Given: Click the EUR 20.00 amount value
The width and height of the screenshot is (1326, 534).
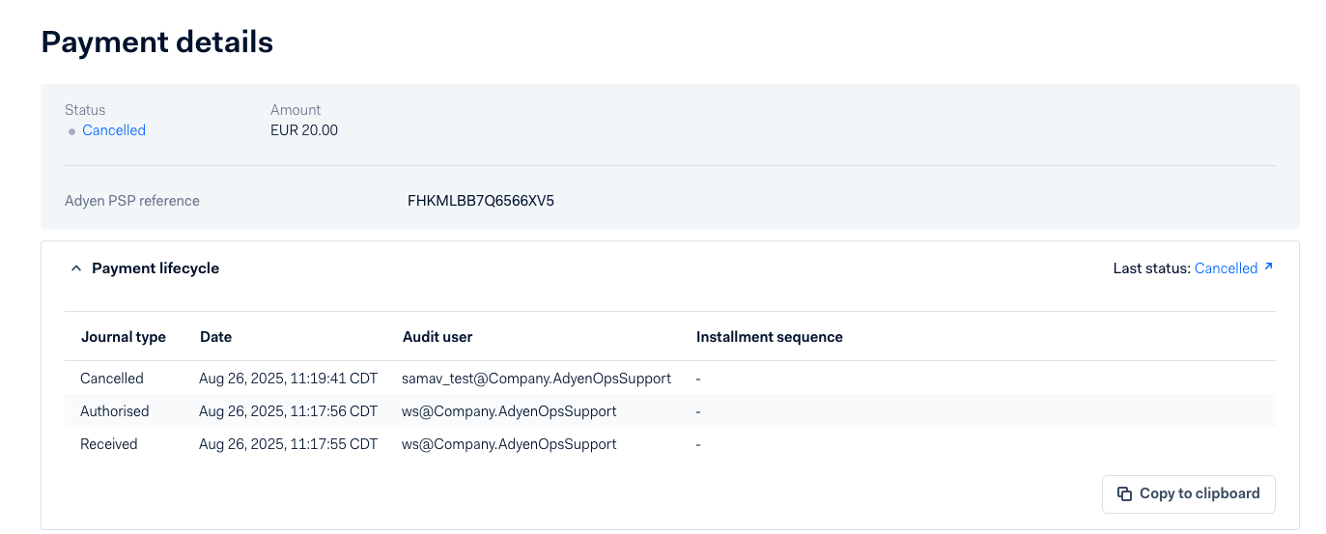Looking at the screenshot, I should point(304,130).
